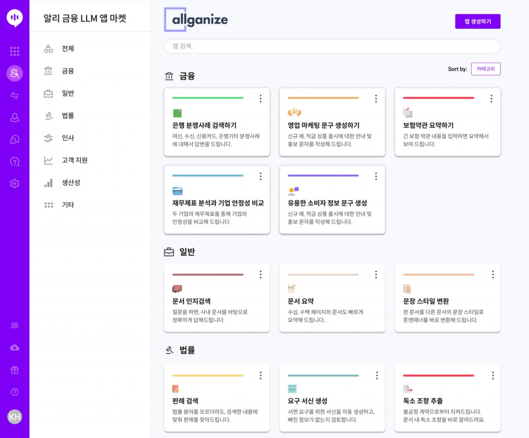The image size is (529, 438).
Task: Open options menu on 보험약관 요약하기 card
Action: tap(491, 99)
